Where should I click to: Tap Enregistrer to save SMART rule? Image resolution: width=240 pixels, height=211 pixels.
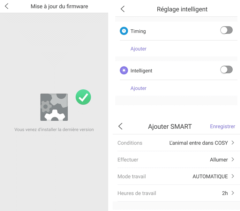[x=222, y=126]
